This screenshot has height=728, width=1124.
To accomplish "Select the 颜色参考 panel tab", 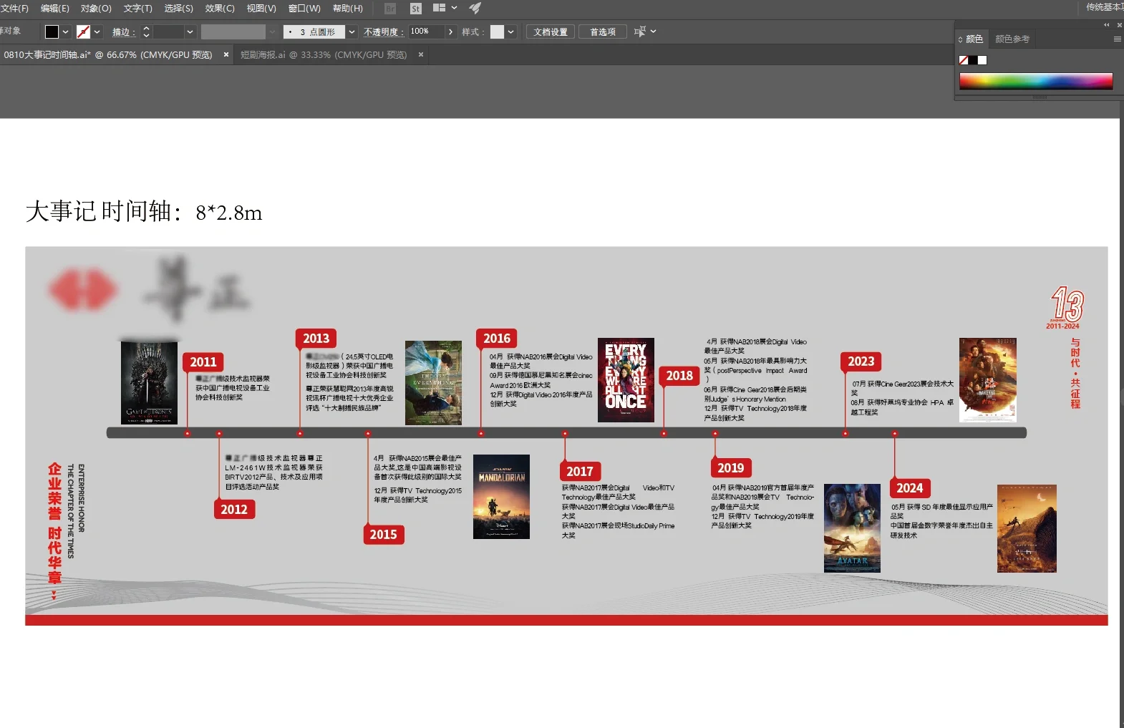I will coord(1012,39).
